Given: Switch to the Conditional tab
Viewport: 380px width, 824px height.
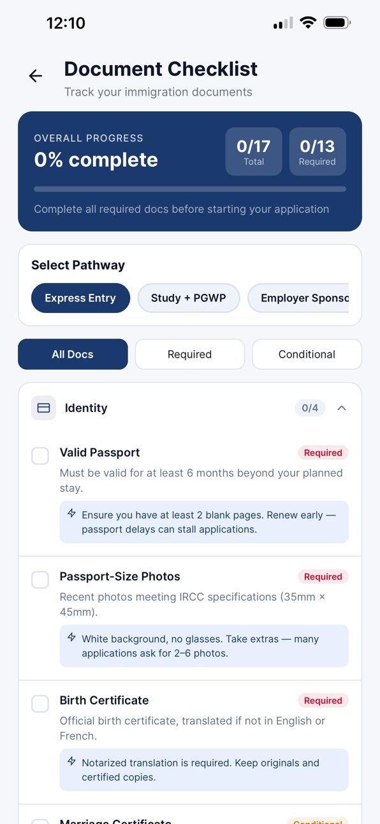Looking at the screenshot, I should (307, 355).
